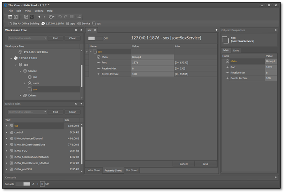Toggle the A filter in Console bar
This screenshot has width=285, height=193.
pos(33,184)
